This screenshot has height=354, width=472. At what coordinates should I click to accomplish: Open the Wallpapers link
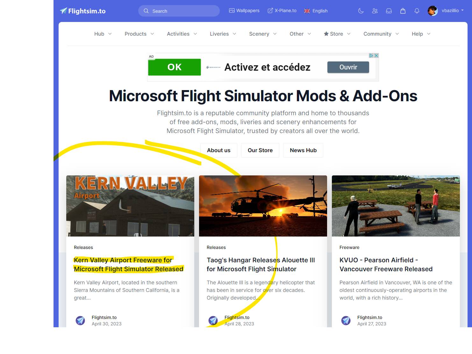click(x=244, y=11)
